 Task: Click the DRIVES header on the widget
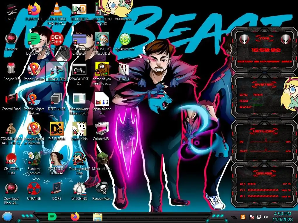[264, 173]
